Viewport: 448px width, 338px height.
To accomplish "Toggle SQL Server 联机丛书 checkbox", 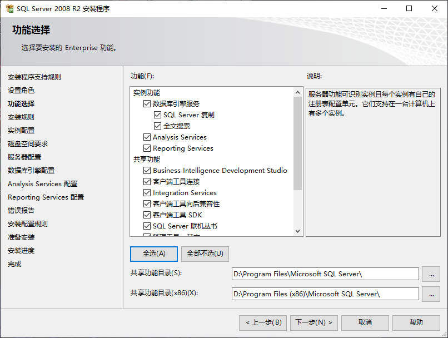I will tap(147, 226).
